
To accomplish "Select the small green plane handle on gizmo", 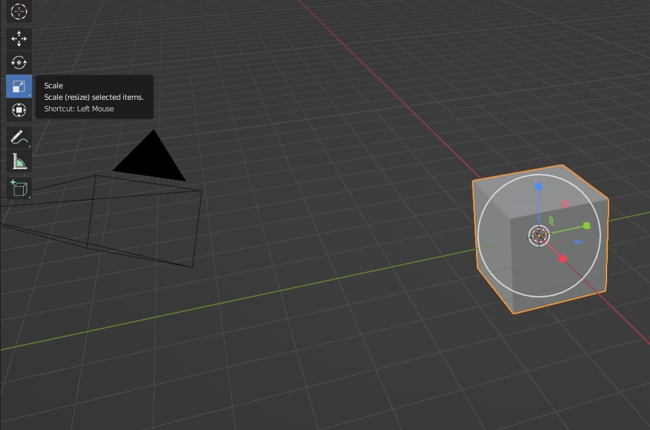I will [x=551, y=221].
